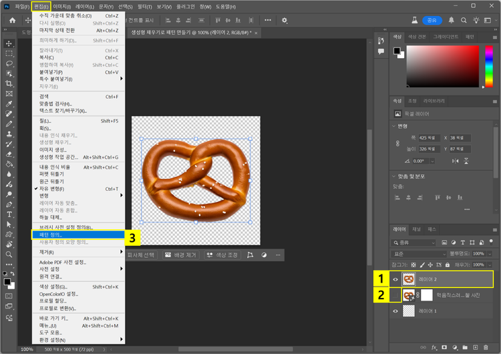Select the Zoom tool in the toolbar
Image resolution: width=501 pixels, height=354 pixels.
9,254
